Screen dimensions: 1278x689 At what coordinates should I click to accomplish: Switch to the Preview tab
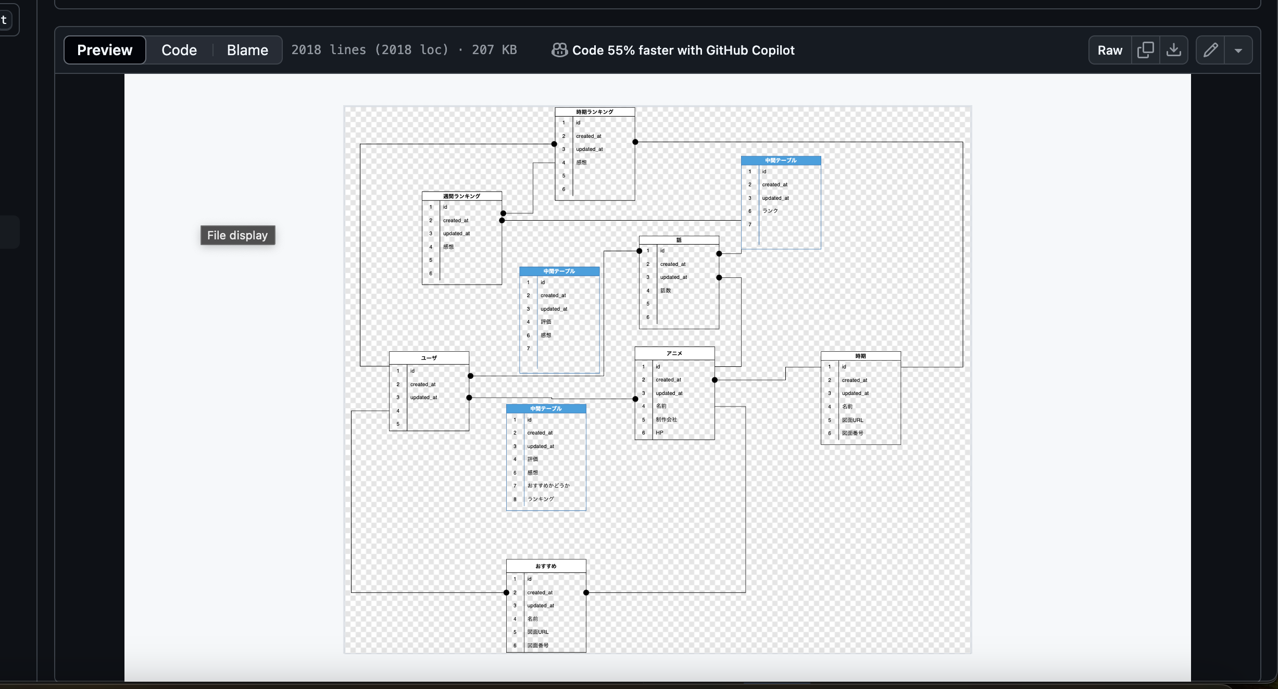tap(105, 50)
